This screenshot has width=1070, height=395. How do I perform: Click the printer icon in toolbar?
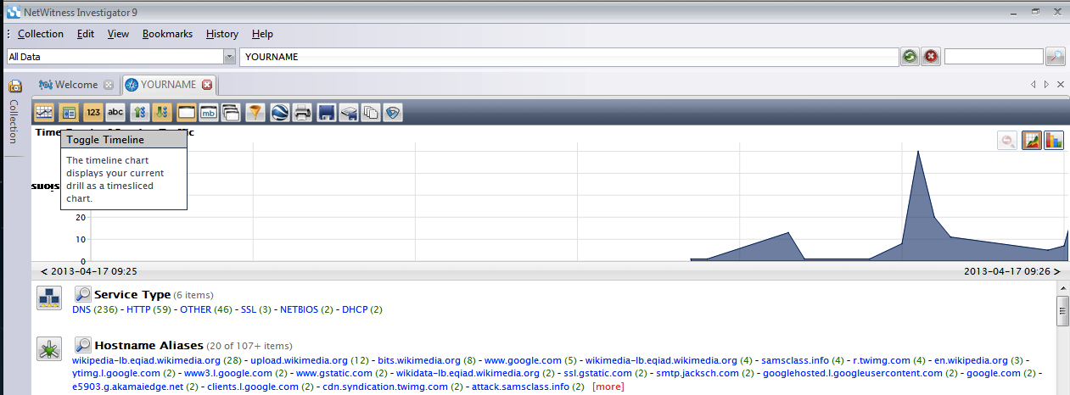(x=303, y=112)
